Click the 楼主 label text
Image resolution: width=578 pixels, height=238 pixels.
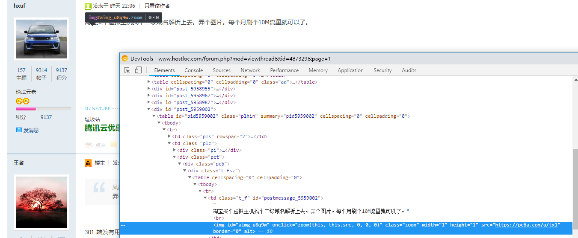[100, 163]
